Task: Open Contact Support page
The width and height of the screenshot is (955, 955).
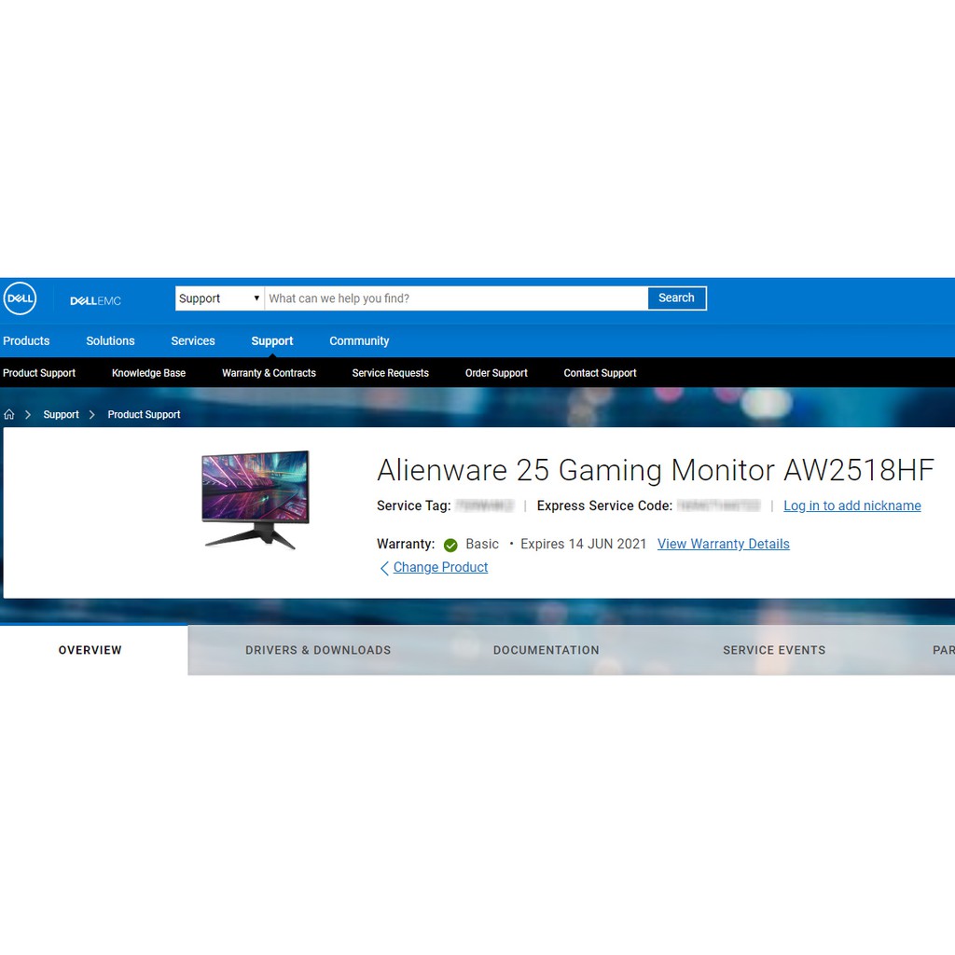Action: click(x=600, y=373)
